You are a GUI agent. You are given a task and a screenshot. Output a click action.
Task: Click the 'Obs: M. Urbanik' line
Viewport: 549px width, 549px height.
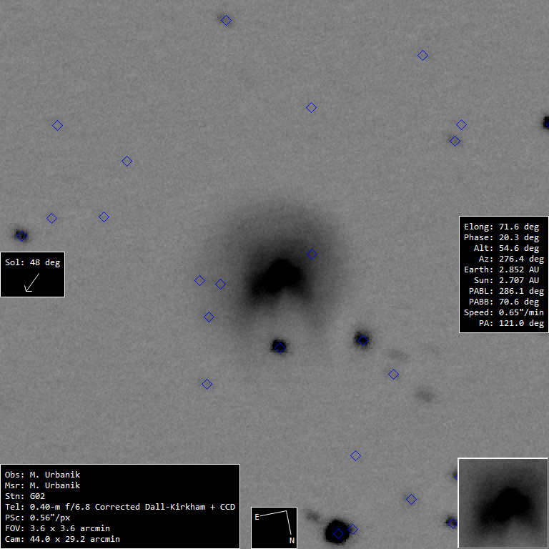(42, 475)
